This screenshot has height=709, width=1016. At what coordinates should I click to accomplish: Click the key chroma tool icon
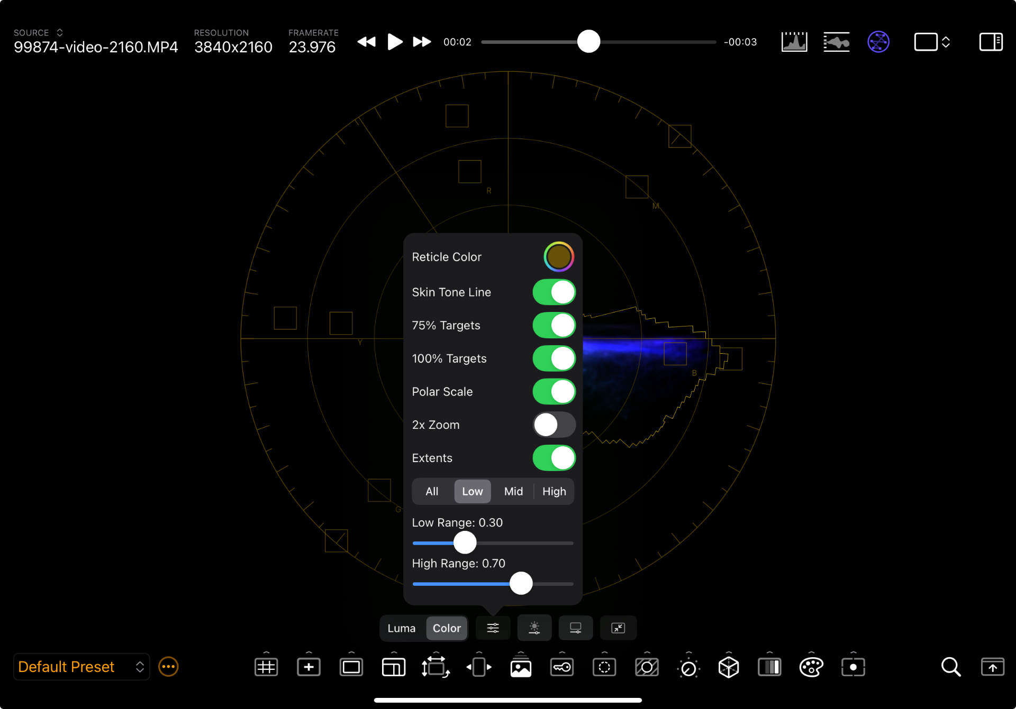tap(561, 667)
